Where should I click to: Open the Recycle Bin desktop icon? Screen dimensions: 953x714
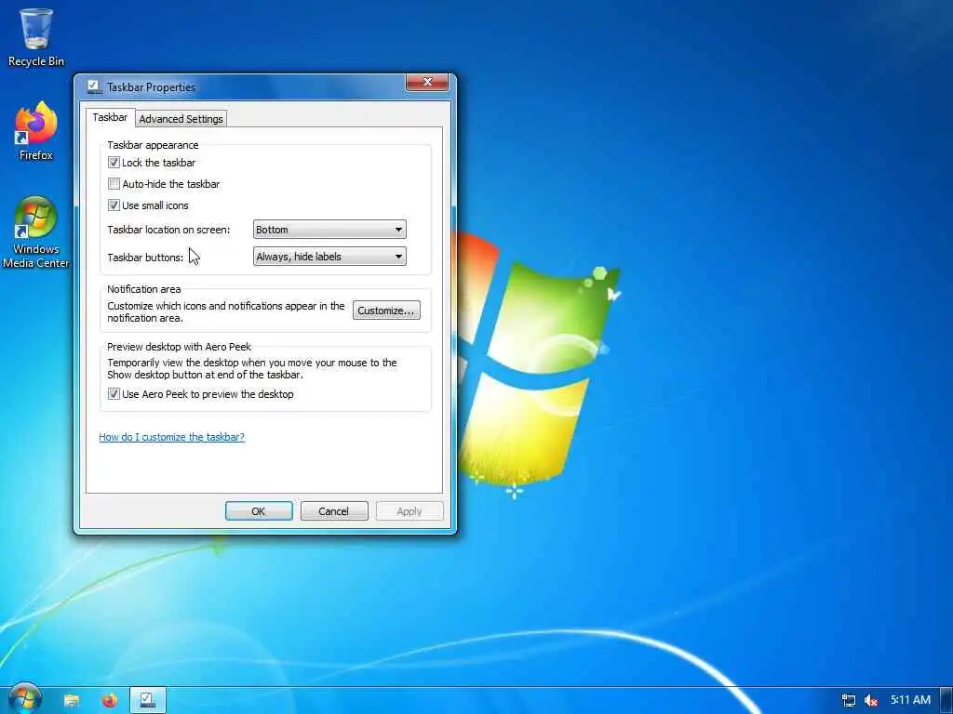[36, 37]
